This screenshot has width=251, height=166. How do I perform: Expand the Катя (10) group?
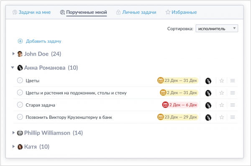[x=13, y=146]
